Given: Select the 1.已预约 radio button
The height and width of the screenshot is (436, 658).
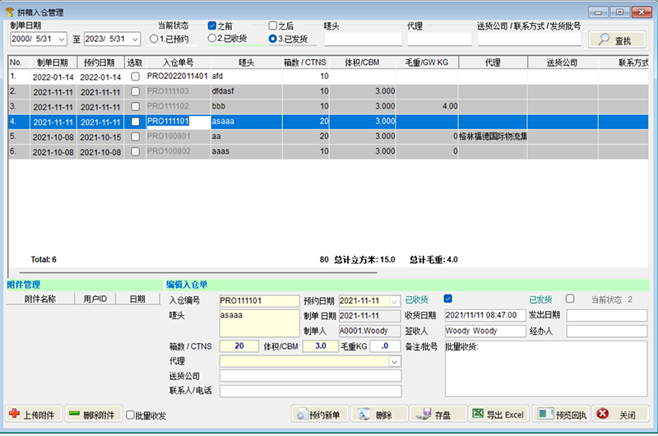Looking at the screenshot, I should [x=154, y=39].
